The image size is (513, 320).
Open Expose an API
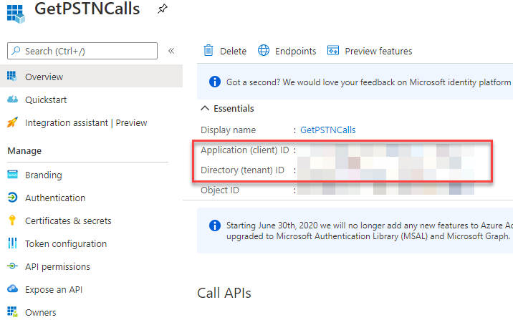[54, 289]
